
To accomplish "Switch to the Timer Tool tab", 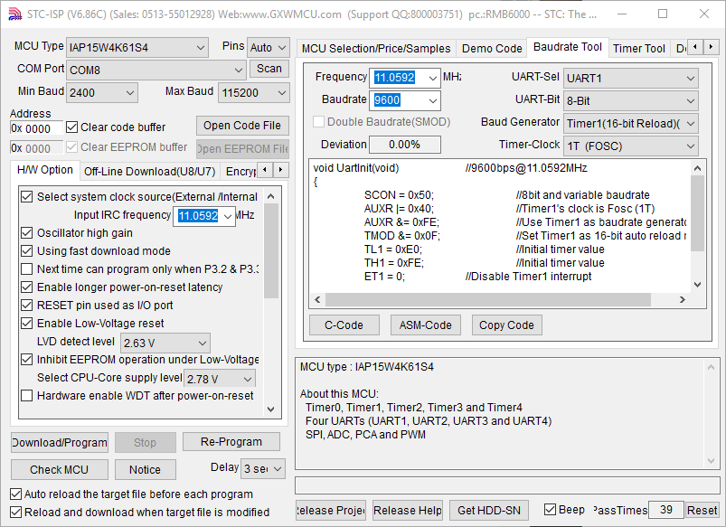I will coord(638,48).
